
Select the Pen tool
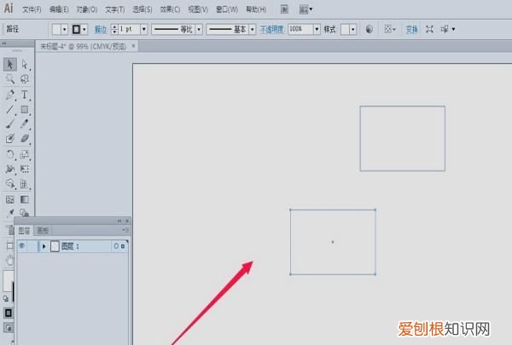[x=10, y=95]
